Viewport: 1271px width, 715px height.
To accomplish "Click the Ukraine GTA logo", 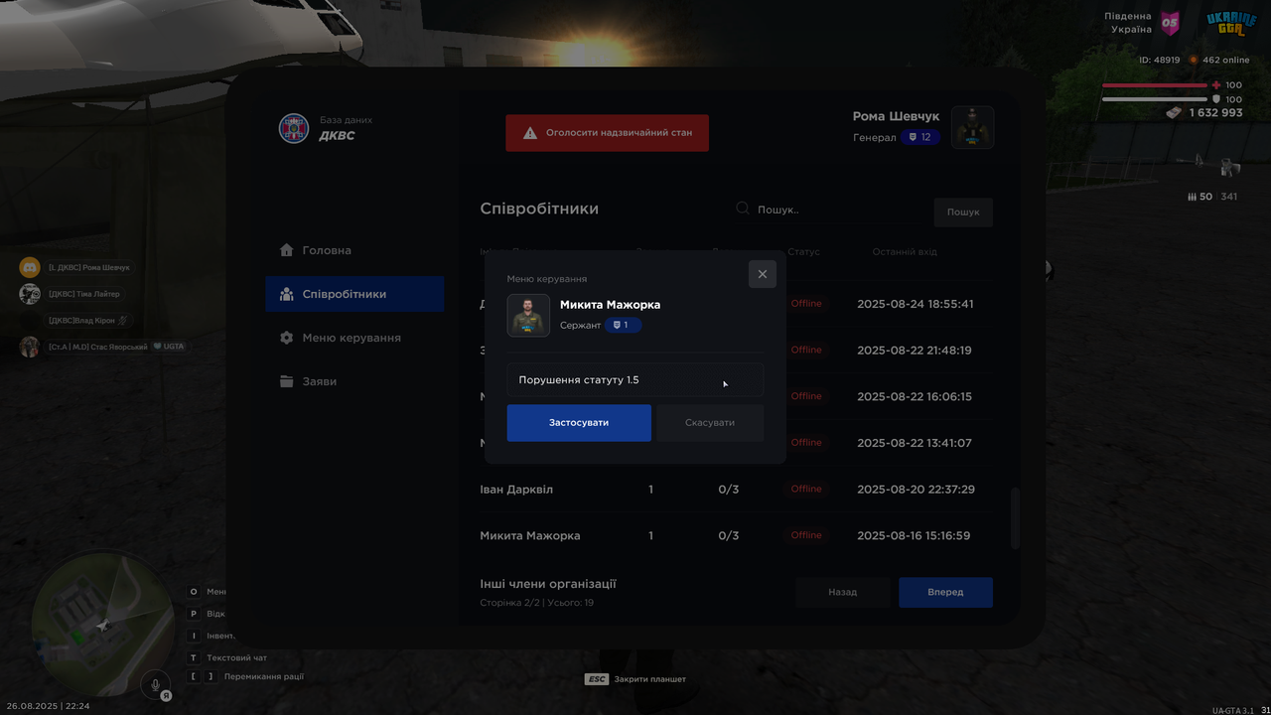I will [x=1231, y=22].
